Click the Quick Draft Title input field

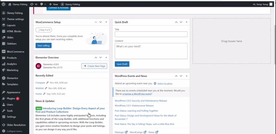pos(151,34)
